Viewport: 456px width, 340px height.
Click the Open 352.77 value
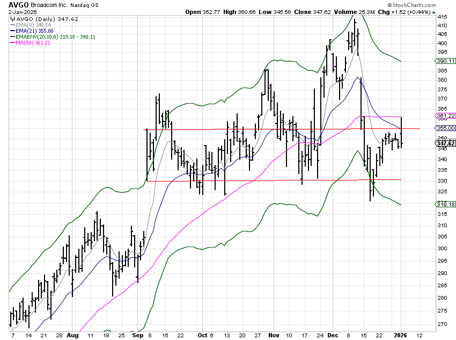[203, 12]
